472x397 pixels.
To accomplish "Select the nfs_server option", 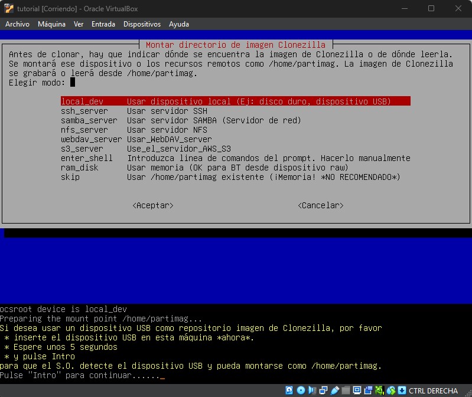I will (235, 130).
